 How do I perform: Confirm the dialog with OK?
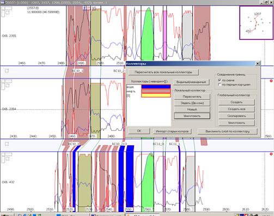[x=139, y=131]
